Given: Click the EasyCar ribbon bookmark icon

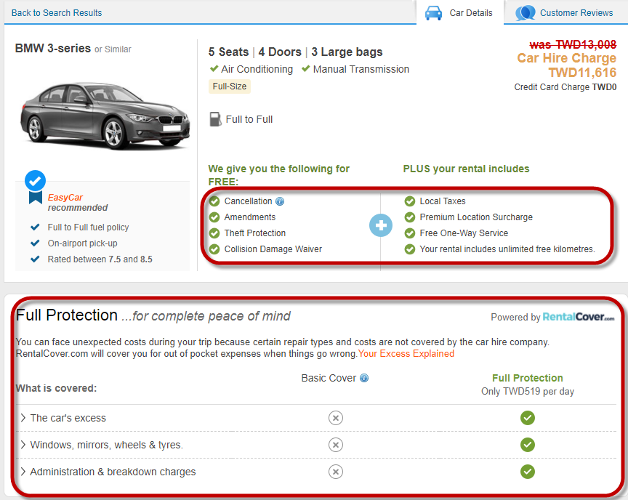Looking at the screenshot, I should [36, 198].
